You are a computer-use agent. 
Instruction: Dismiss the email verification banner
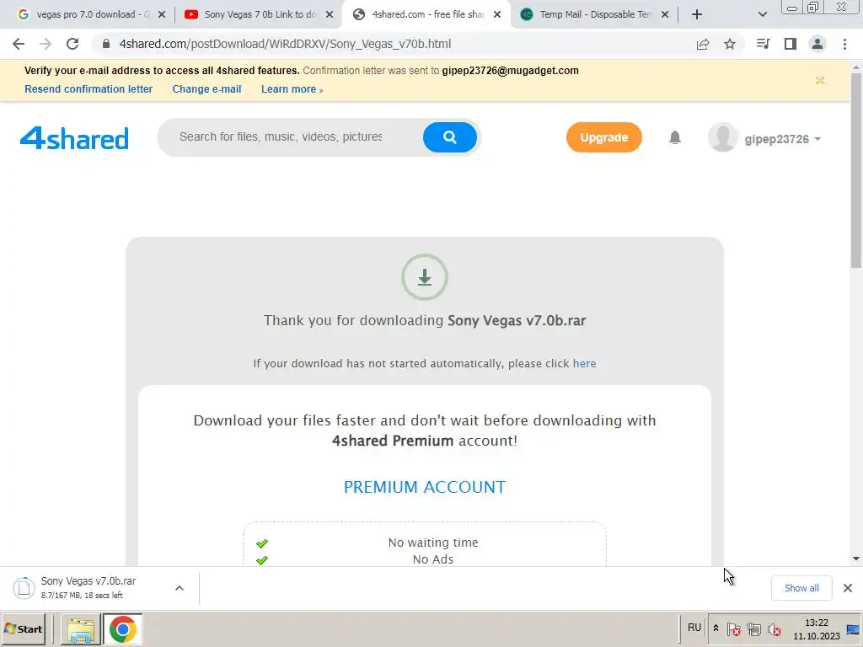[x=820, y=80]
